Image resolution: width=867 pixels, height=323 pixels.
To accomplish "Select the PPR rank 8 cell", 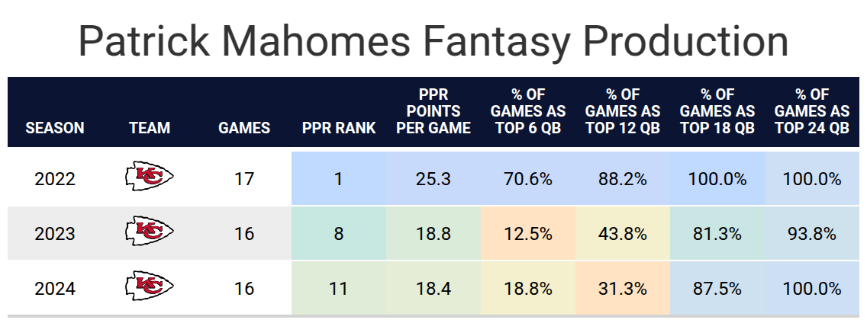I will pos(339,233).
